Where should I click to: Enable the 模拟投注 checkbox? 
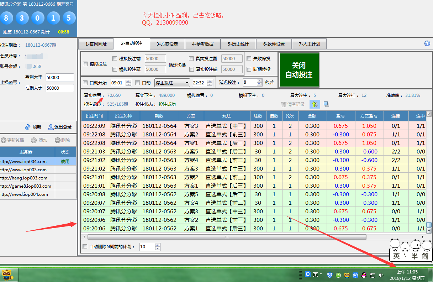tap(85, 64)
